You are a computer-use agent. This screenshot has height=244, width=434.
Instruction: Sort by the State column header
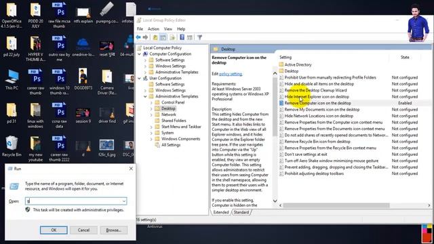coord(405,57)
